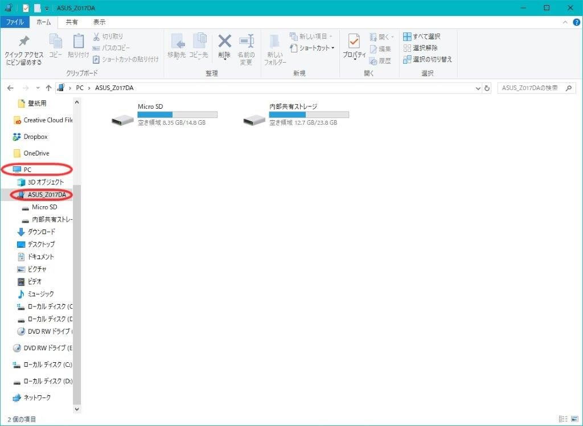Expand the New Item (新しい項目) dropdown
The width and height of the screenshot is (583, 426).
[331, 36]
